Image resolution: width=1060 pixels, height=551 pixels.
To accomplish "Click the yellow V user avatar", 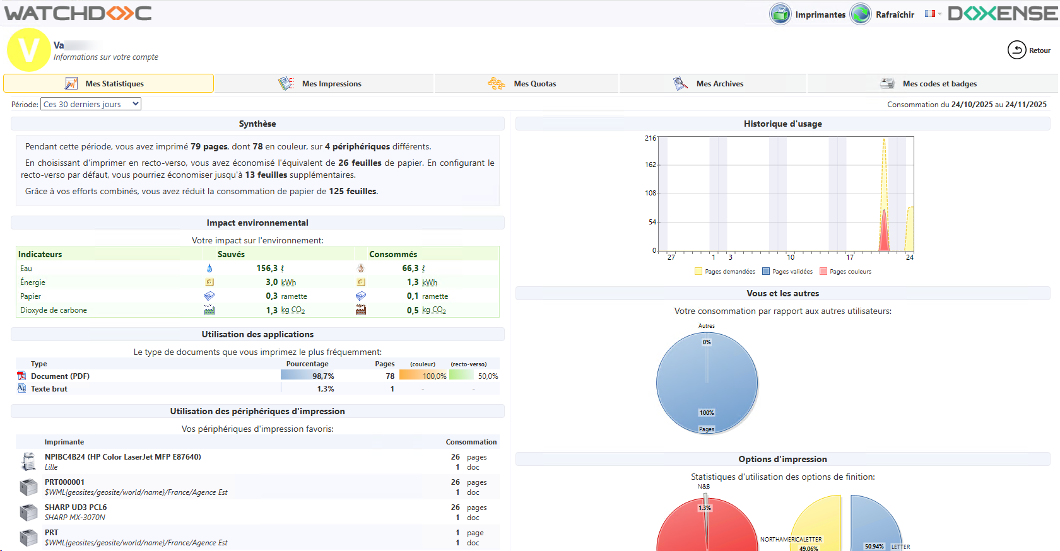I will (x=28, y=50).
